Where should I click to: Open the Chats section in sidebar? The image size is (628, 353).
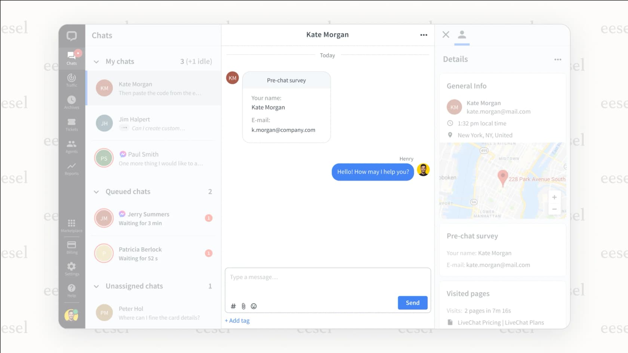(x=72, y=58)
